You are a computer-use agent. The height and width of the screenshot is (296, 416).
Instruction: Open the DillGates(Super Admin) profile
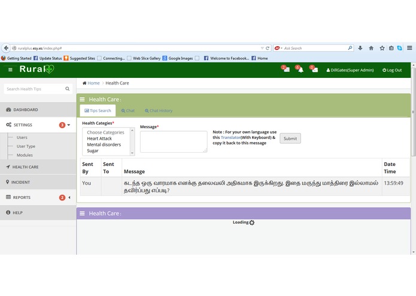[350, 70]
